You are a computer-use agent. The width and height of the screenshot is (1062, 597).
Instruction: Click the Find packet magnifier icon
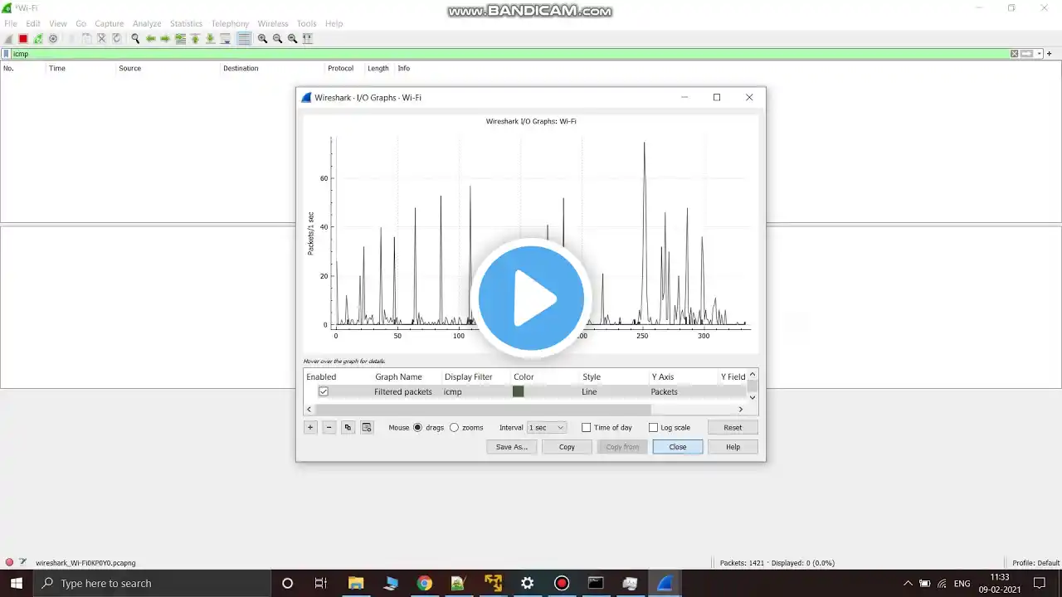point(135,39)
